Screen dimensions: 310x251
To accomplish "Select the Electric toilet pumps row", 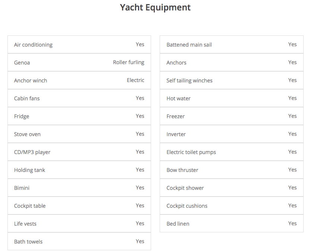I will 191,152.
